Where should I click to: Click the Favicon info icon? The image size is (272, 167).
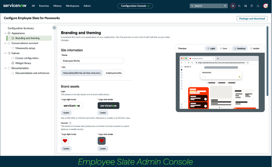coord(70,123)
